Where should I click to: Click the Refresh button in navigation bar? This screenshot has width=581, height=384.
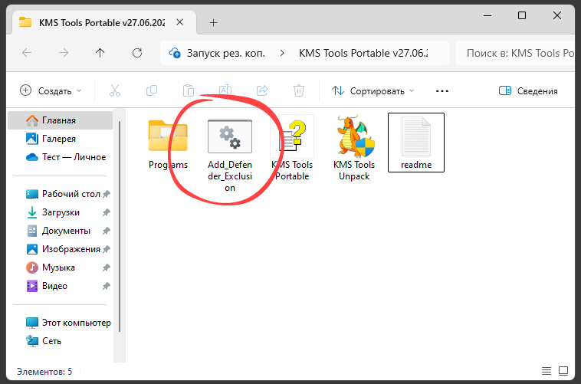click(137, 53)
